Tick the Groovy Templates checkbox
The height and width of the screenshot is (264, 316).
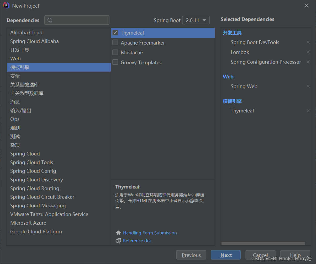click(x=115, y=62)
